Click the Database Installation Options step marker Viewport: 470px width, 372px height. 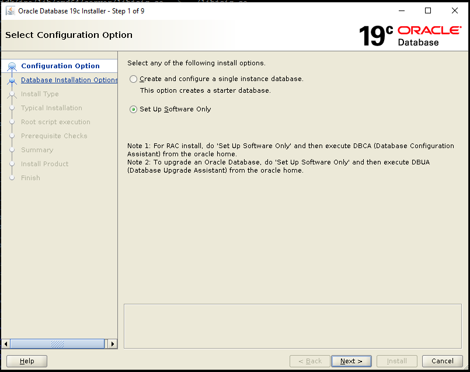point(12,80)
